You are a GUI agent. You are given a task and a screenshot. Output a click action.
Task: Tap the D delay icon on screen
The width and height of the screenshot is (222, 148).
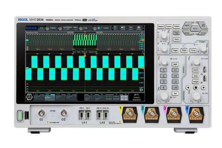point(81,28)
